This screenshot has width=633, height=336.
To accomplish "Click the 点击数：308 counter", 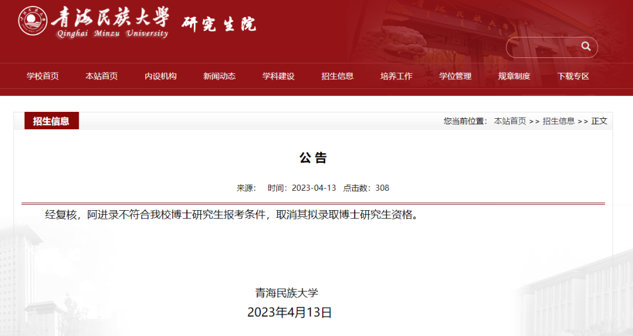I will click(366, 188).
